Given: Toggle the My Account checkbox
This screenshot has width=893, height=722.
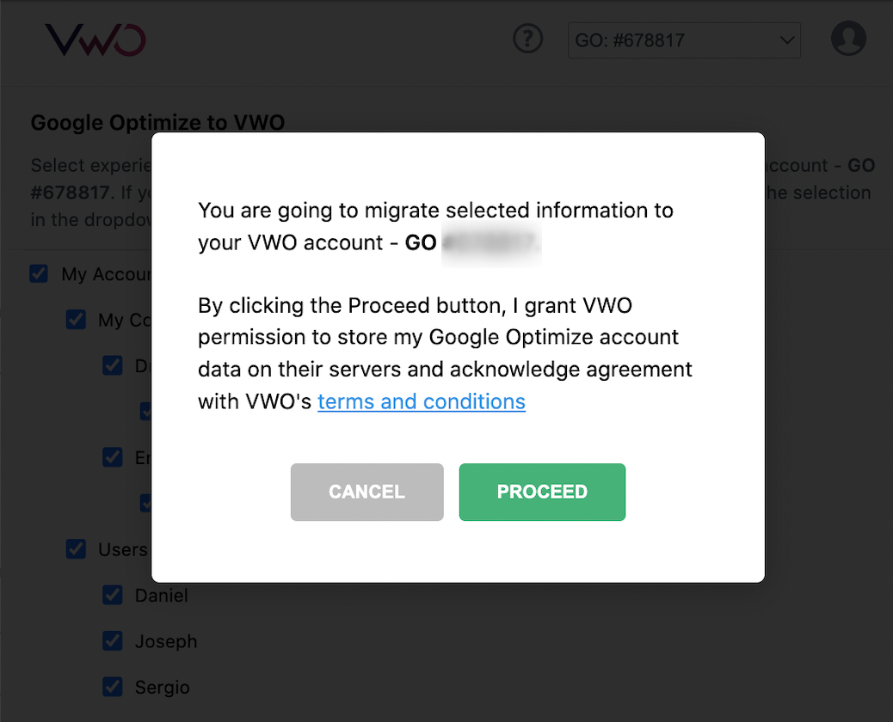Looking at the screenshot, I should pyautogui.click(x=39, y=273).
